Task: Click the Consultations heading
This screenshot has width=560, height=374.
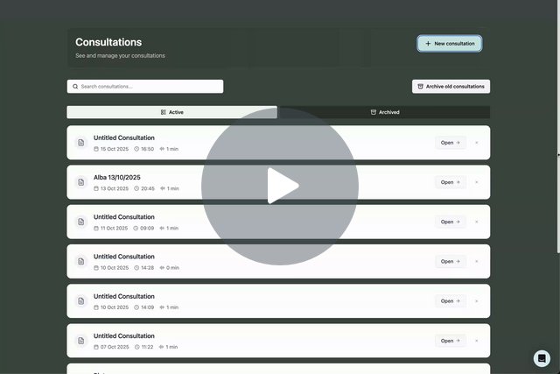Action: (x=108, y=42)
